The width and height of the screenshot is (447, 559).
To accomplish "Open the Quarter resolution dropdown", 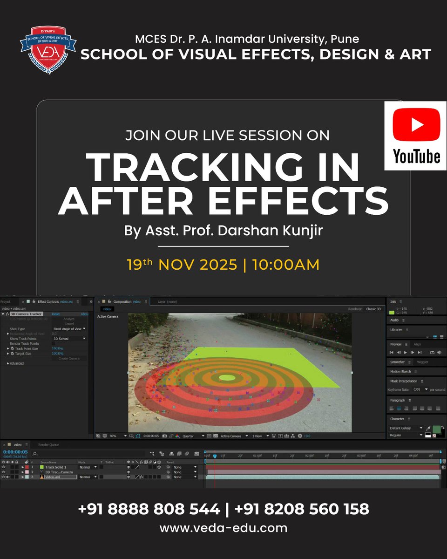I will tap(193, 436).
